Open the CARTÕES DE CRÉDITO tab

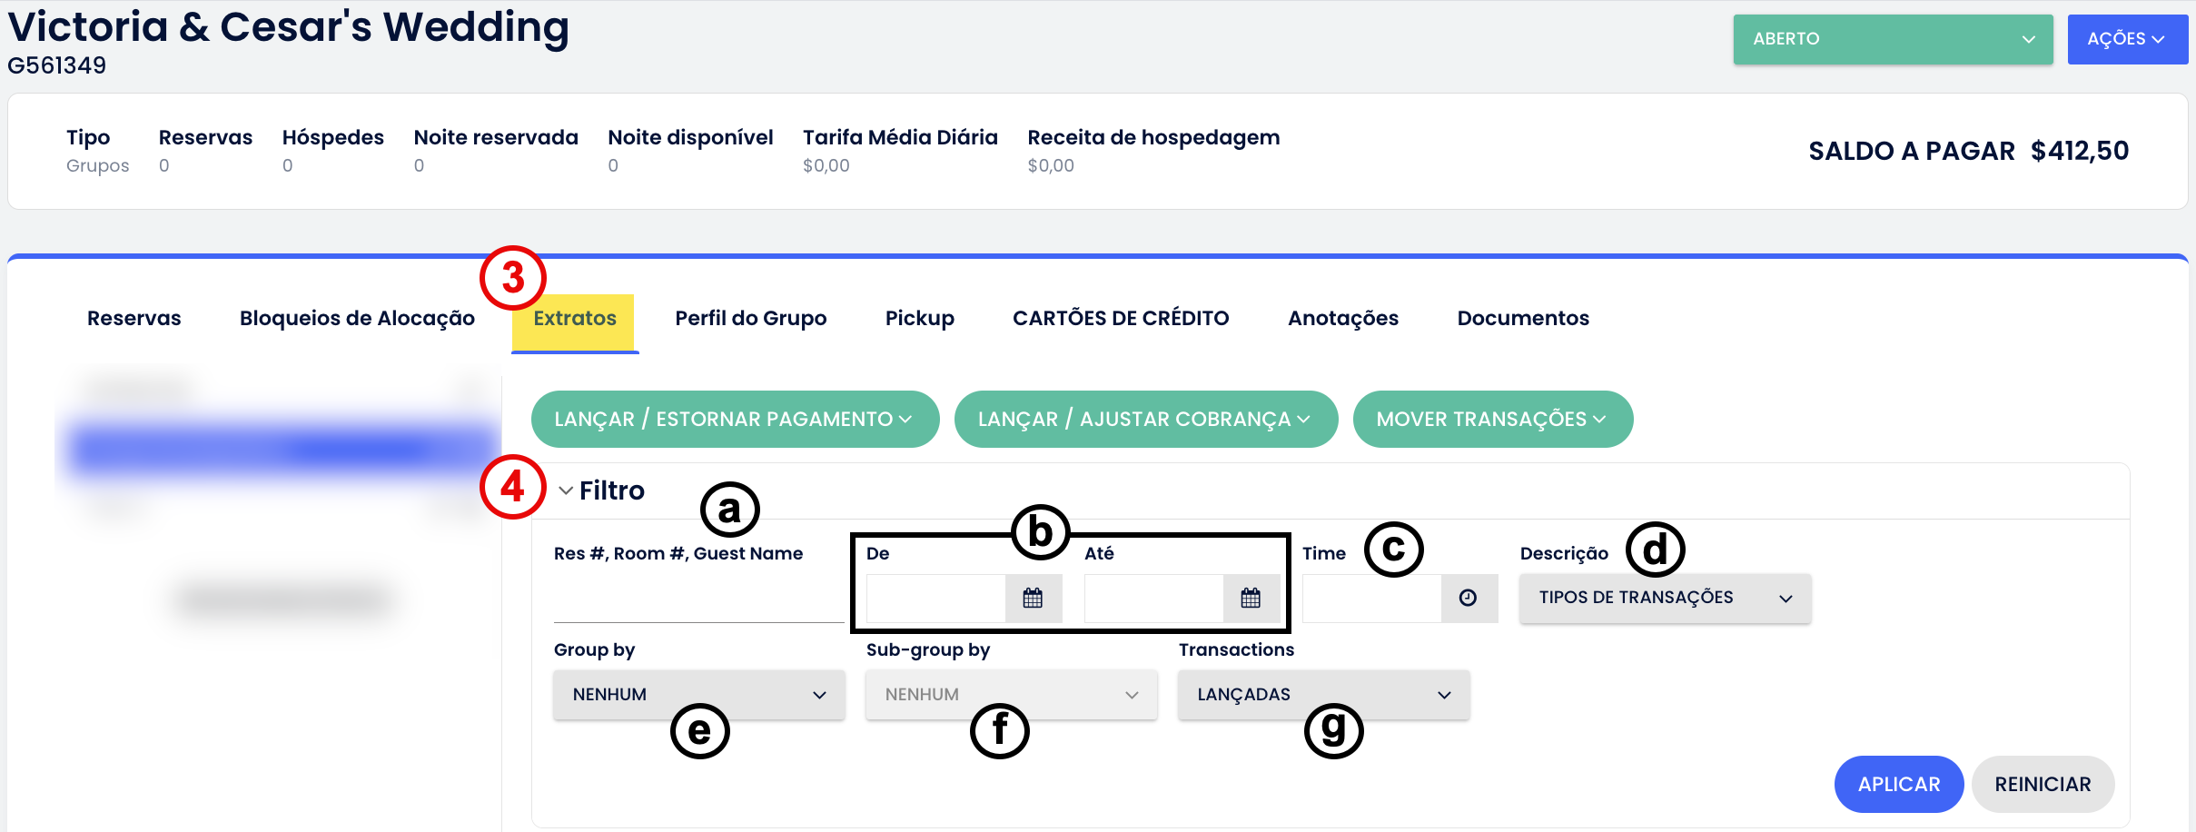1121,318
